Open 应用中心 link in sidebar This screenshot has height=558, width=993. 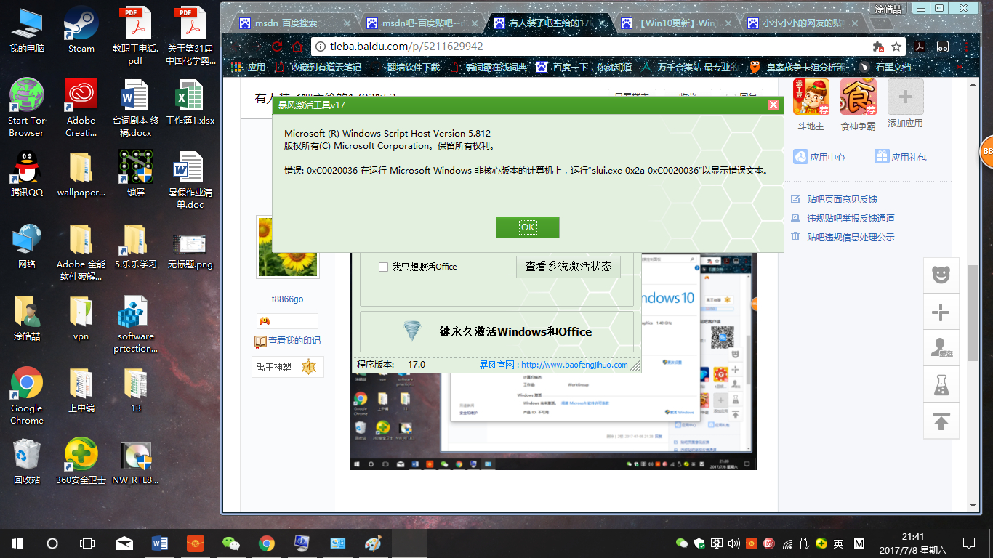pyautogui.click(x=819, y=157)
